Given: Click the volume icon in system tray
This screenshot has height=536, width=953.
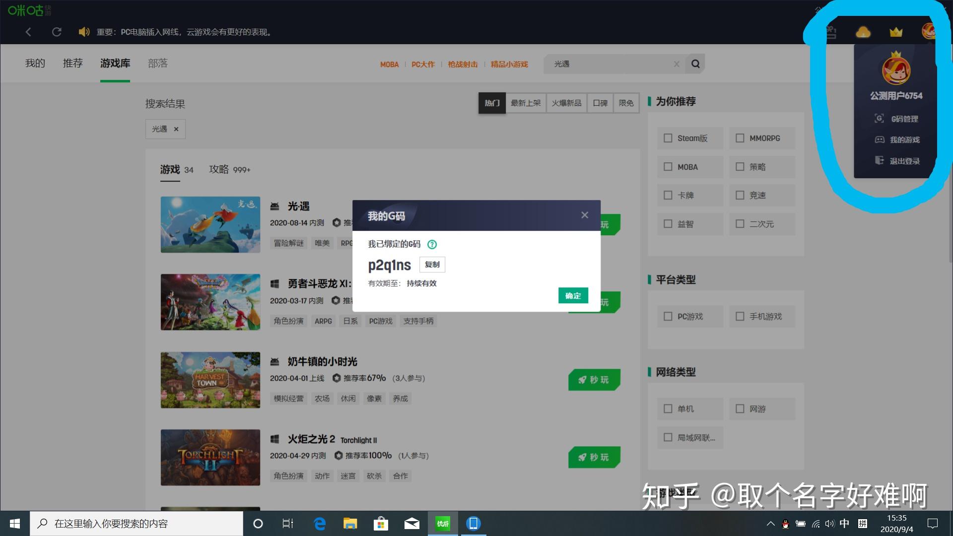Looking at the screenshot, I should tap(829, 524).
